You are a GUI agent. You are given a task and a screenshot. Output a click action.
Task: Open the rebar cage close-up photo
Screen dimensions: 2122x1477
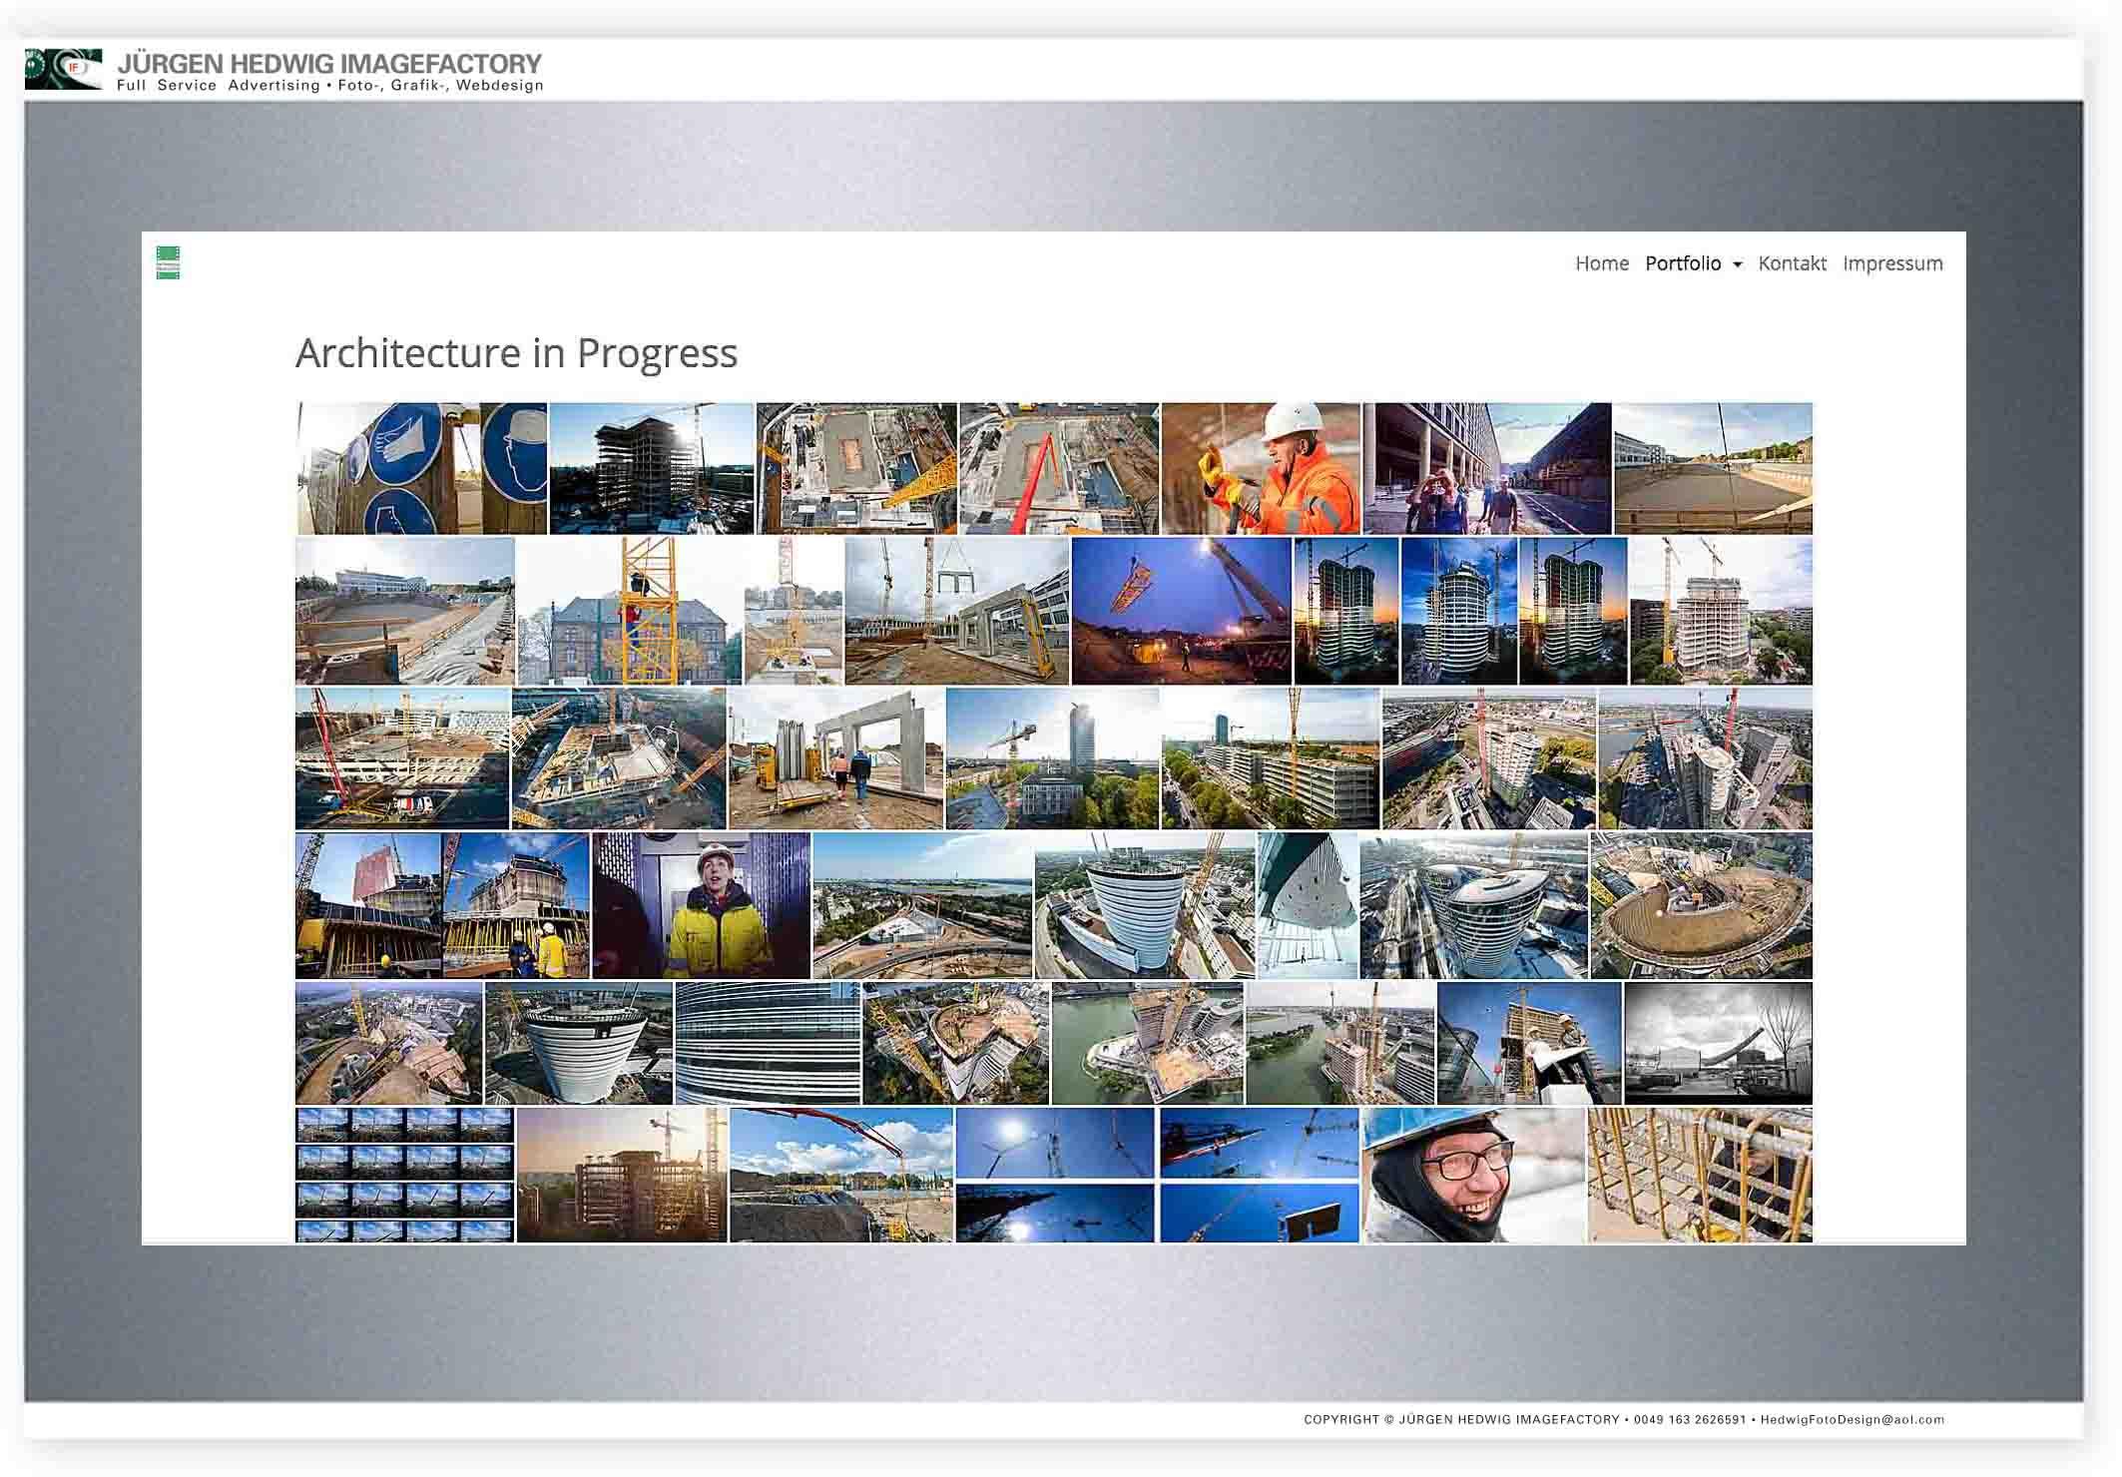tap(1700, 1175)
